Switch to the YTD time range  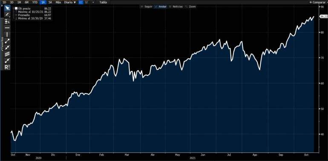pyautogui.click(x=35, y=2)
